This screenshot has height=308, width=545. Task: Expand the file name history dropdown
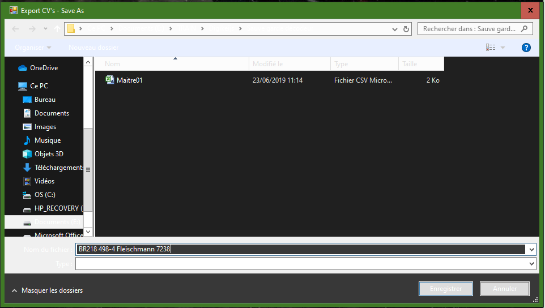coord(531,249)
